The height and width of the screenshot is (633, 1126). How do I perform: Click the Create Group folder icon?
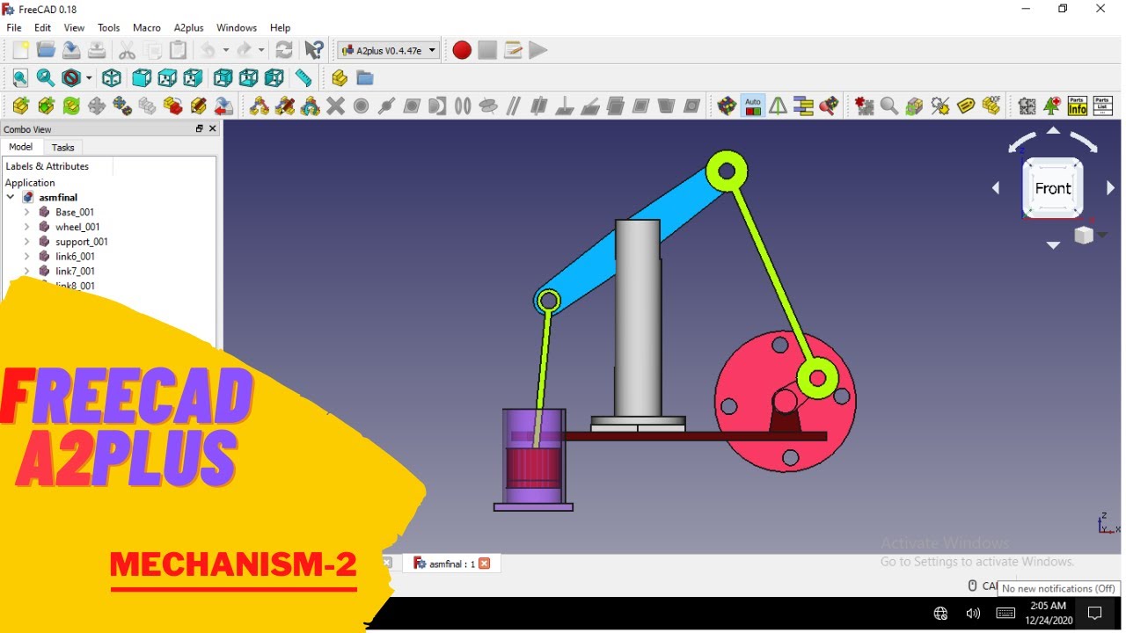(365, 78)
